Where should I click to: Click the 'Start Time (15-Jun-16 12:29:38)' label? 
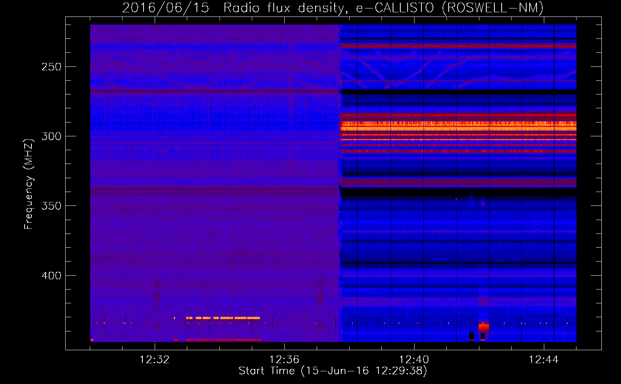click(333, 371)
